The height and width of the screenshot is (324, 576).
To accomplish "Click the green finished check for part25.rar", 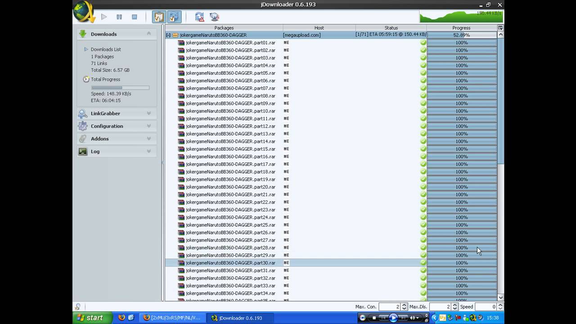I will pyautogui.click(x=423, y=225).
